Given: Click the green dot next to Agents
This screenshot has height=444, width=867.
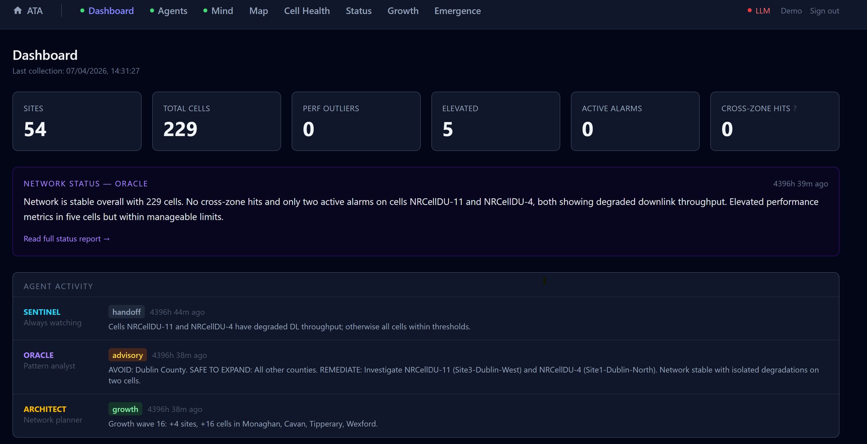Looking at the screenshot, I should (x=152, y=11).
